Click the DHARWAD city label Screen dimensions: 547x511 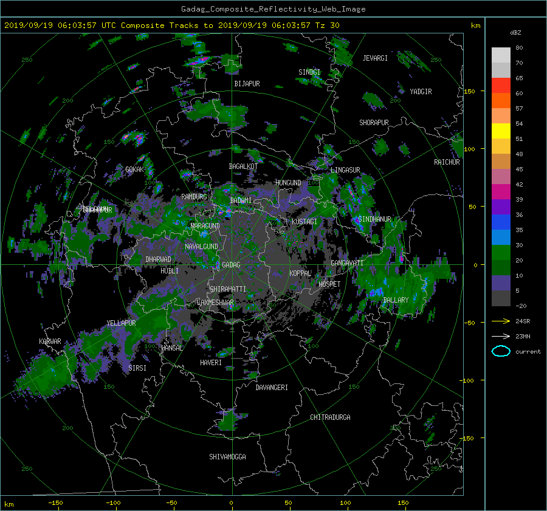pos(159,259)
